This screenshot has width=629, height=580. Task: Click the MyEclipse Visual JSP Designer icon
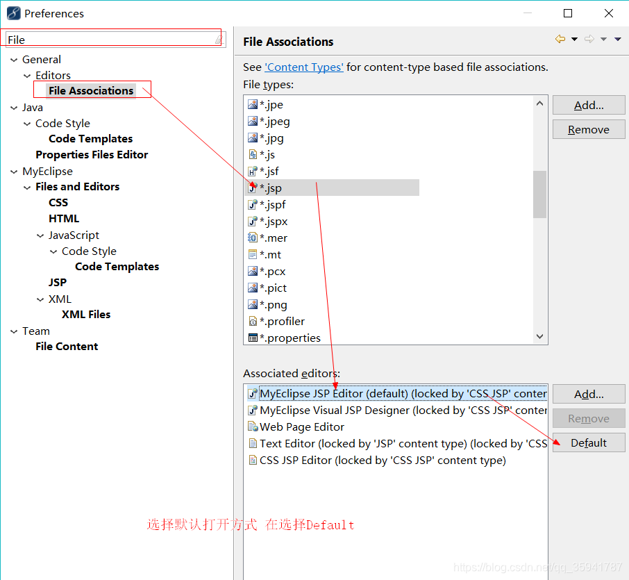[252, 411]
